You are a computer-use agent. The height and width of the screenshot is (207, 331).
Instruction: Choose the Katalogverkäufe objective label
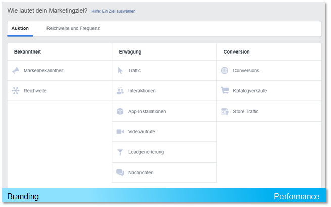tap(250, 91)
